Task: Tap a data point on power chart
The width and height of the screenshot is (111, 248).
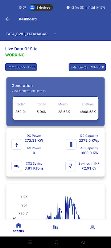Action: coord(60,209)
